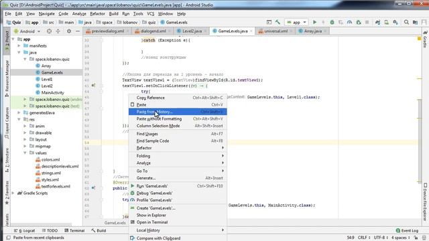Click 4 spaces indent setting
Image resolution: width=429 pixels, height=241 pixels.
401,238
